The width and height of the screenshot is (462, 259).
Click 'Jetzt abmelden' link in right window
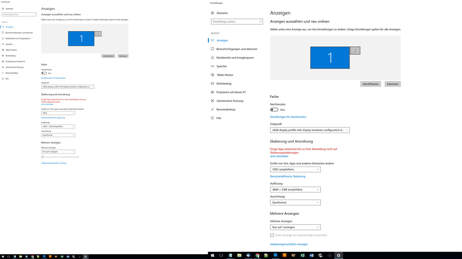click(279, 156)
